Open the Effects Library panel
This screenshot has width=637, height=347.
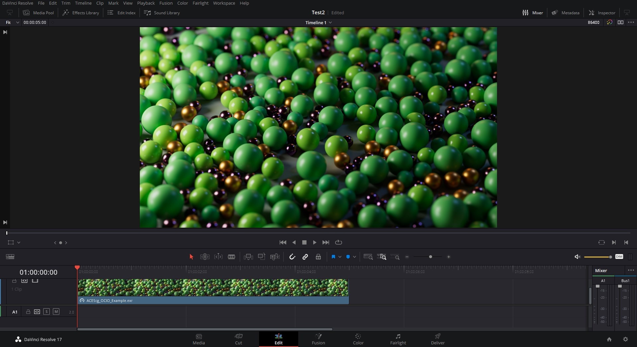pos(81,13)
